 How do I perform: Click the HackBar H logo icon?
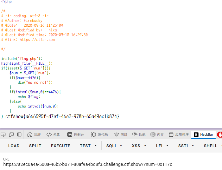(196, 134)
